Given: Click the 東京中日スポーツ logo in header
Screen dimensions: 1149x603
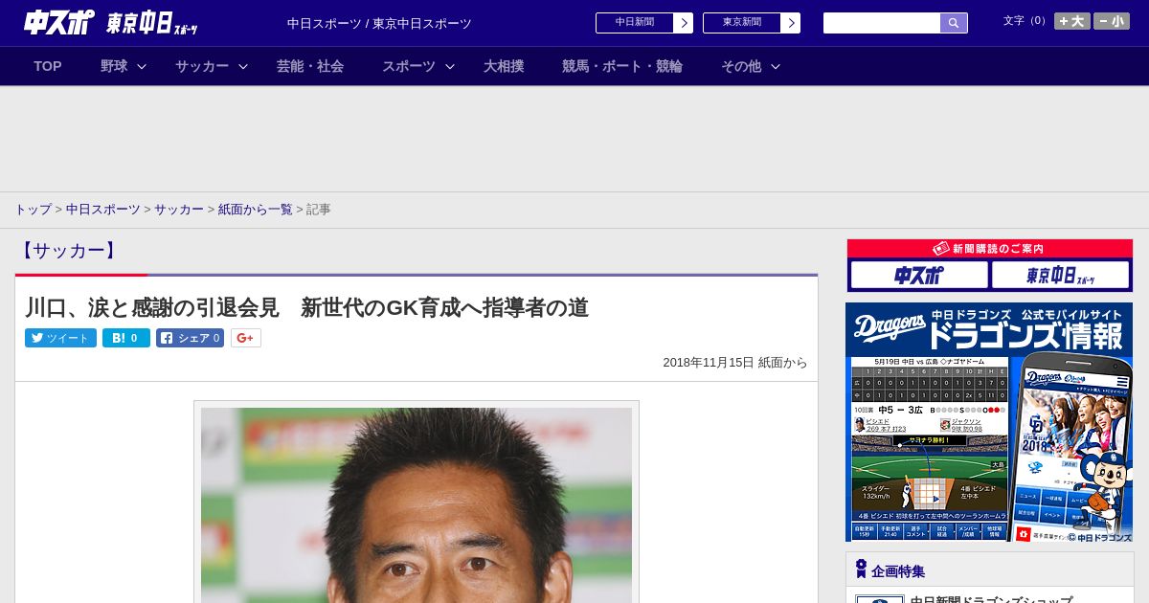Looking at the screenshot, I should pyautogui.click(x=152, y=23).
